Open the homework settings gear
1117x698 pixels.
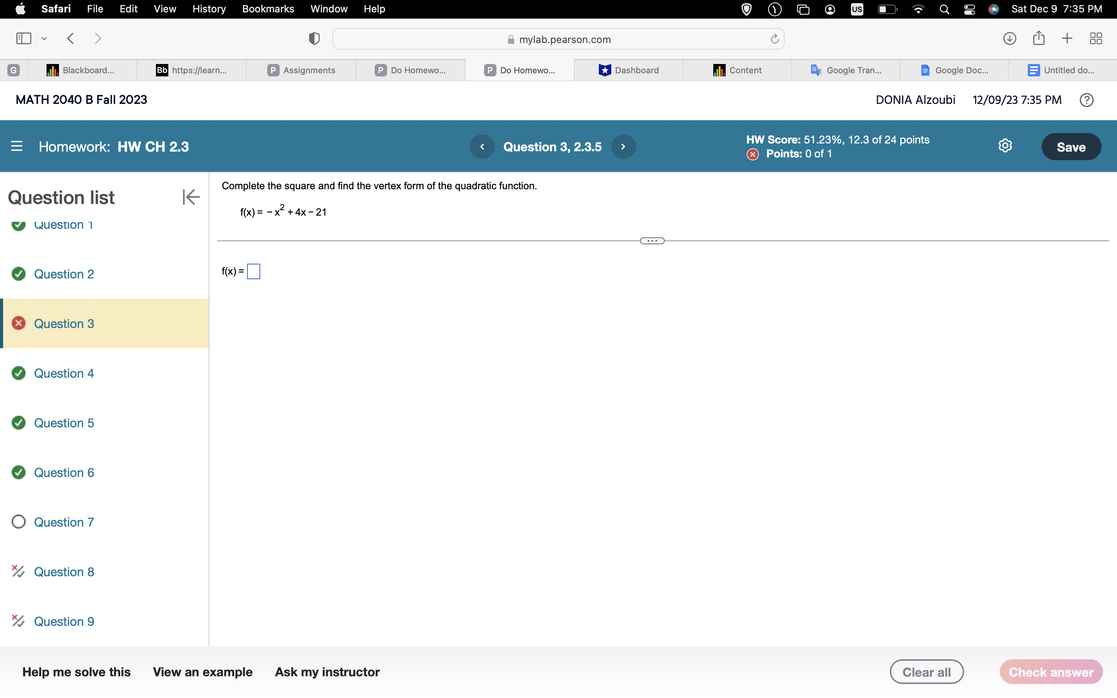[1005, 145]
